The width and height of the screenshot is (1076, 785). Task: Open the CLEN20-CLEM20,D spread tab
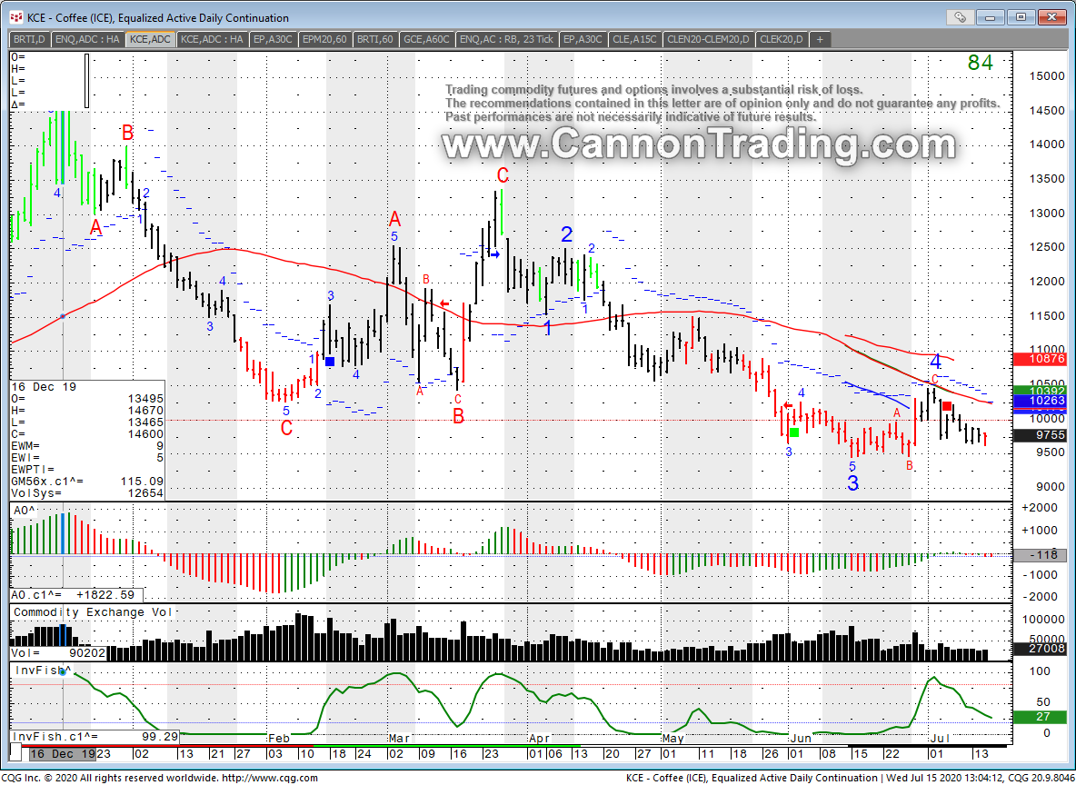point(708,39)
